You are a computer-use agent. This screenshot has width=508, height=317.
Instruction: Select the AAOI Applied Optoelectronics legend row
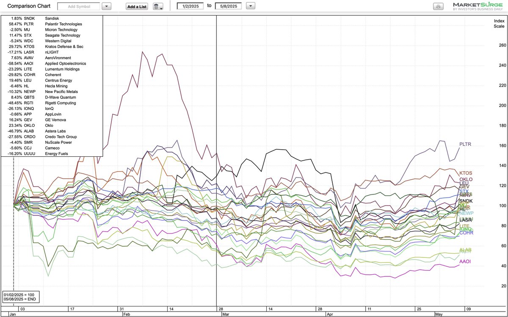51,63
